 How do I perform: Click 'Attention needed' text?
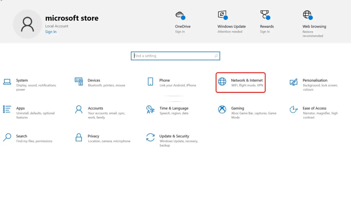click(230, 31)
